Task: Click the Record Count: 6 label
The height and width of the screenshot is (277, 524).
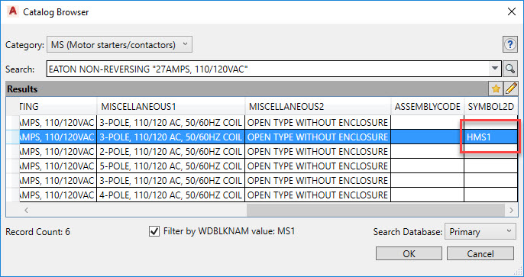Action: (37, 232)
